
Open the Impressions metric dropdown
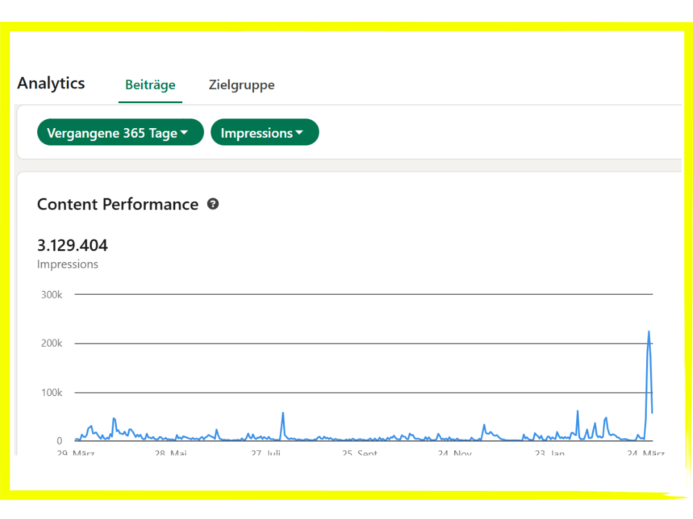pos(264,133)
